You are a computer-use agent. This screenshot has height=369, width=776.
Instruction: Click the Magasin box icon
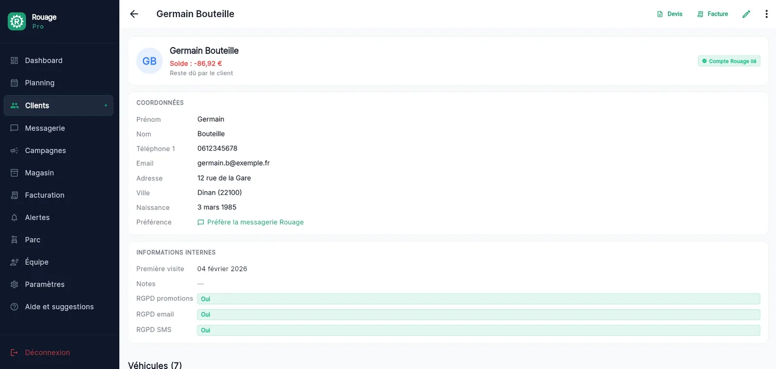click(x=14, y=173)
